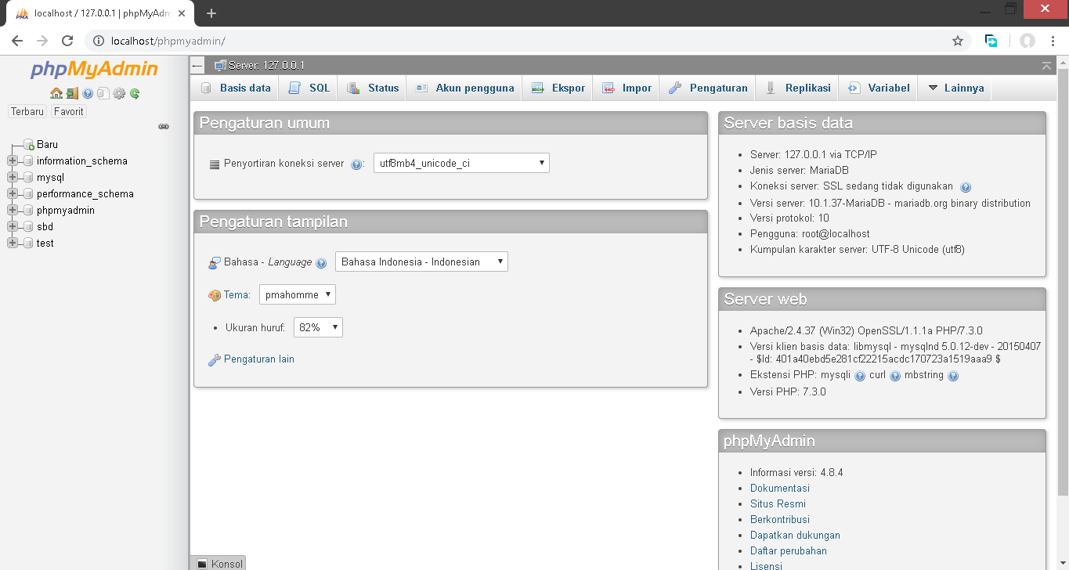Switch to the SQL tab
The image size is (1069, 570).
(x=308, y=88)
